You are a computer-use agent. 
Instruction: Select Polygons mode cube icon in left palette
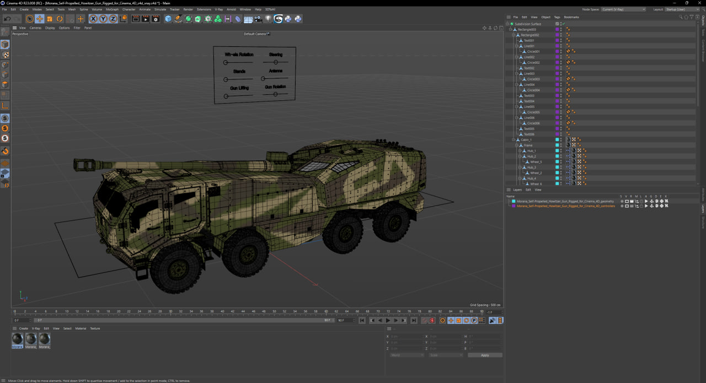coord(5,84)
